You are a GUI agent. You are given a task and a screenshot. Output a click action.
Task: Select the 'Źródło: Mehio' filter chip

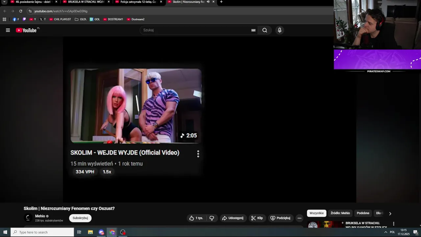pos(340,213)
